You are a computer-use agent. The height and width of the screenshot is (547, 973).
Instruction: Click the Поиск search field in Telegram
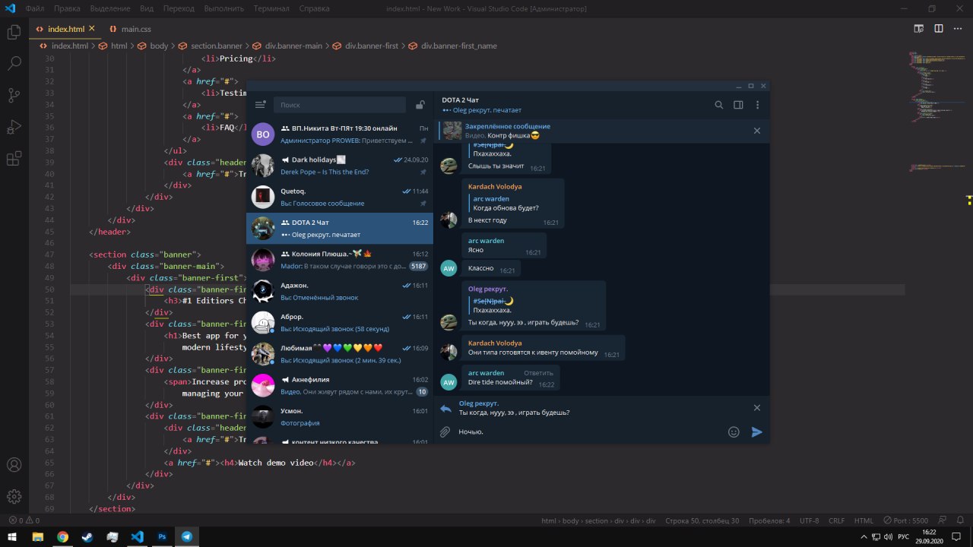(x=339, y=105)
